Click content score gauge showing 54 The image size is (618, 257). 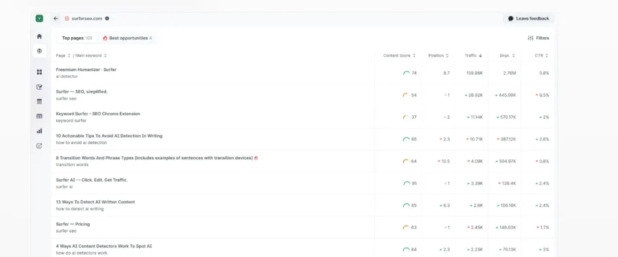click(x=406, y=95)
